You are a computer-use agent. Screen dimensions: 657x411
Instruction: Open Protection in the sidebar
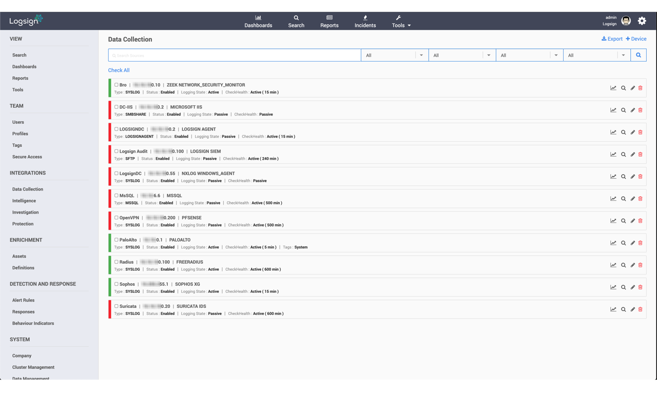[23, 224]
